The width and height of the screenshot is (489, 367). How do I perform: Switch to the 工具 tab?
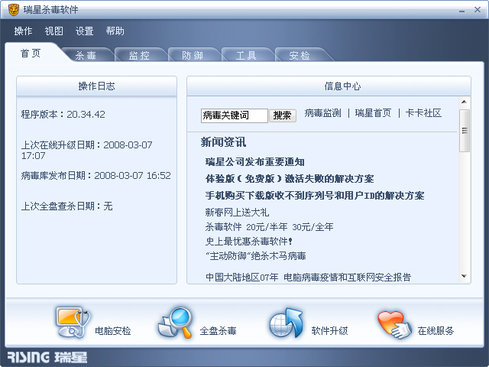pyautogui.click(x=246, y=55)
